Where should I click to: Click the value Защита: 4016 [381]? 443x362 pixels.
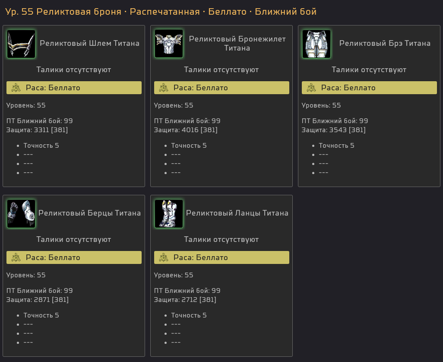[186, 130]
